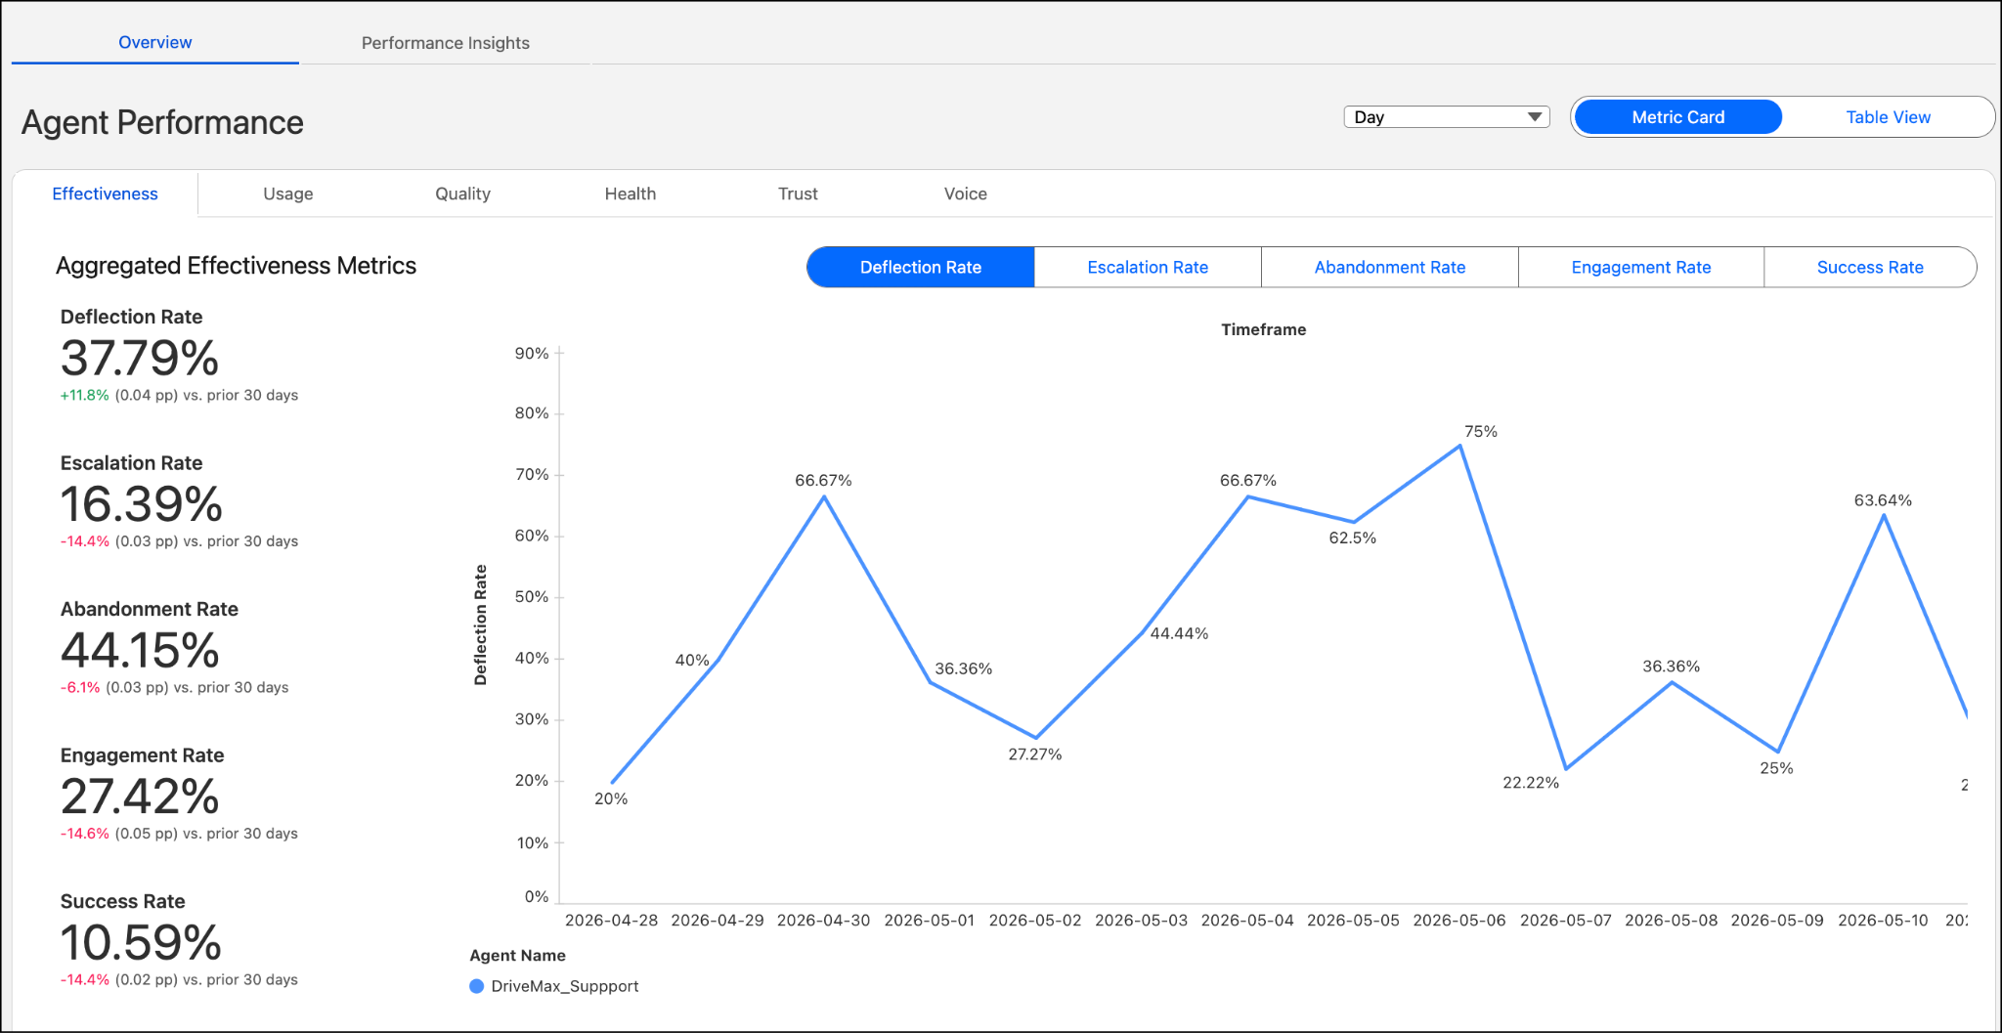Show the Success Rate chart
This screenshot has height=1033, width=2002.
tap(1869, 268)
